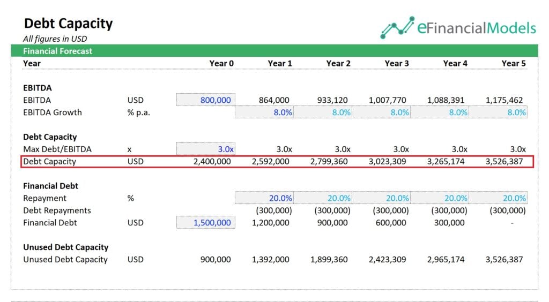Select the Year 3 Repayment 20.0% cell
Screen dimensions: 549x302
point(381,198)
